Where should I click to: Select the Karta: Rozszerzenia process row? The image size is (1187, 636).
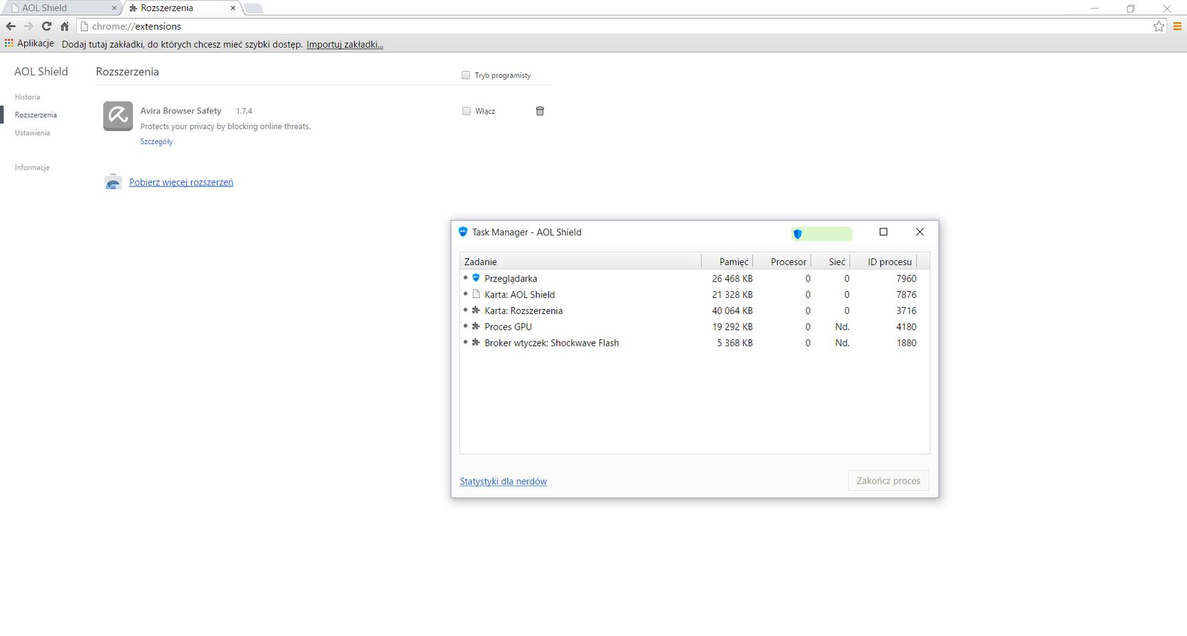point(694,310)
